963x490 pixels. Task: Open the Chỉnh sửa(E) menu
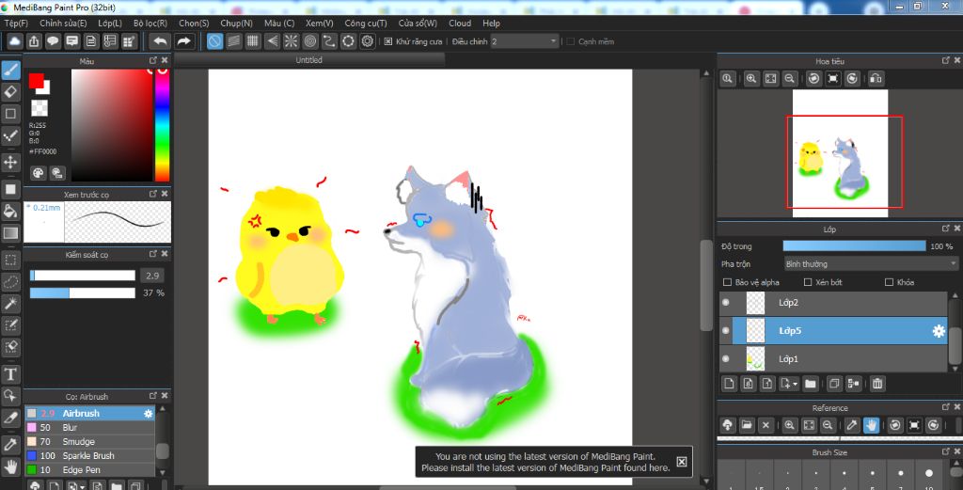63,24
